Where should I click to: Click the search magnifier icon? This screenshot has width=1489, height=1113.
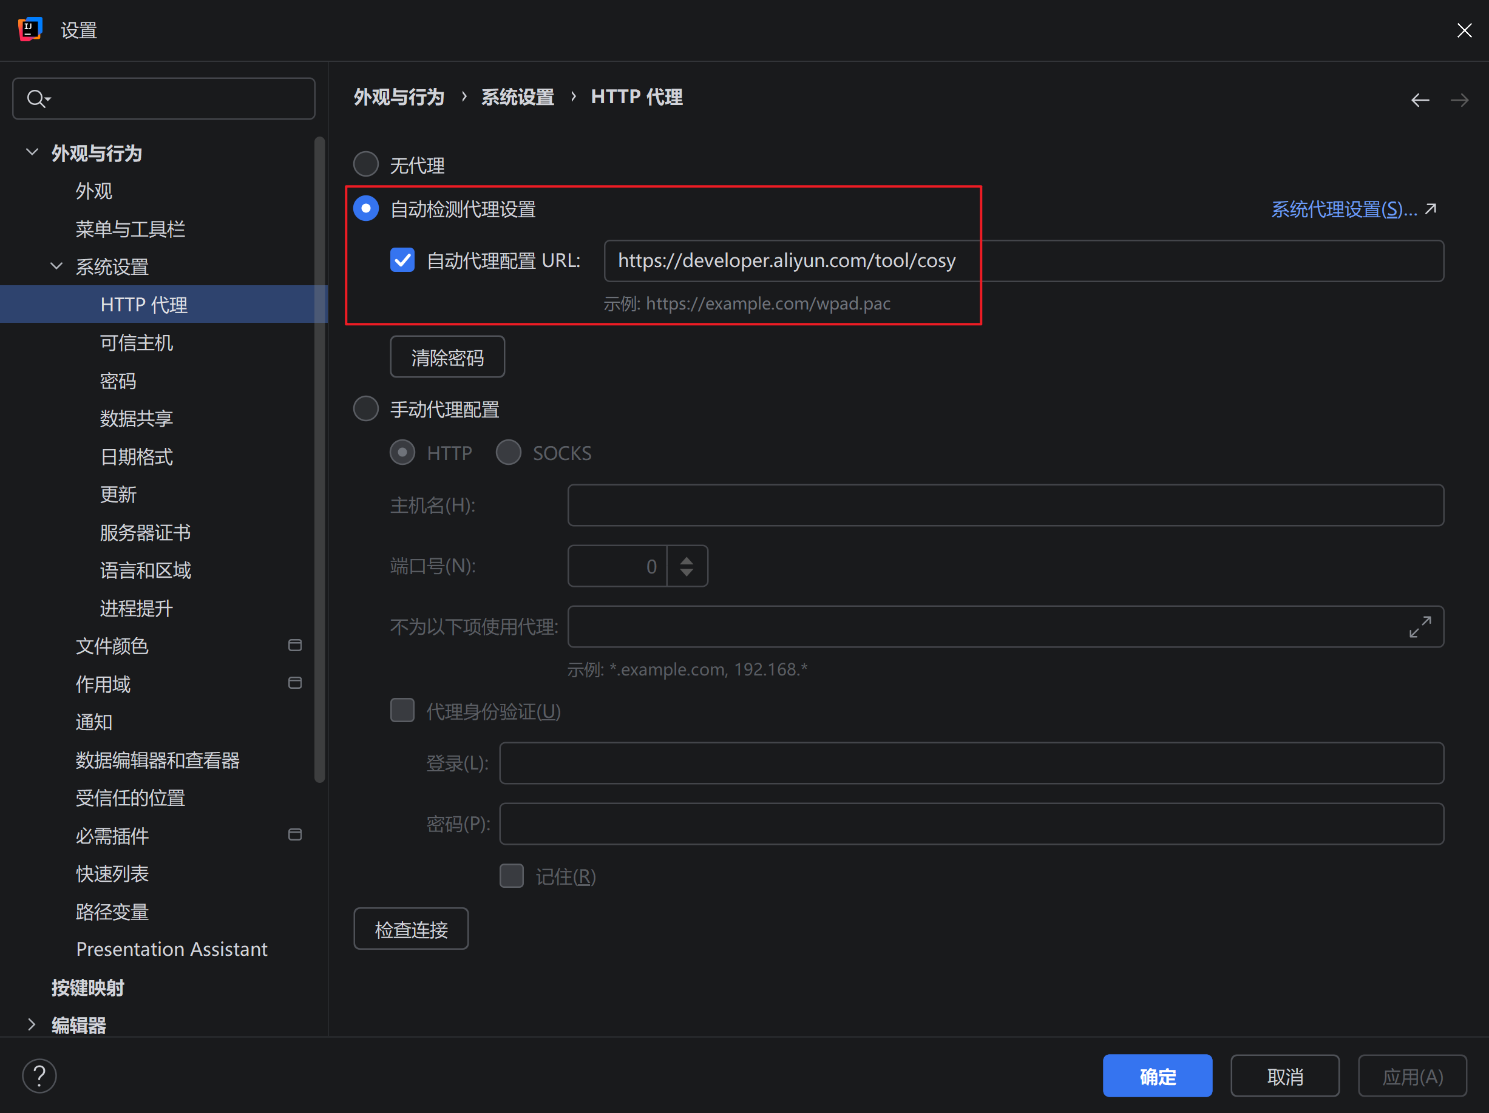coord(37,99)
